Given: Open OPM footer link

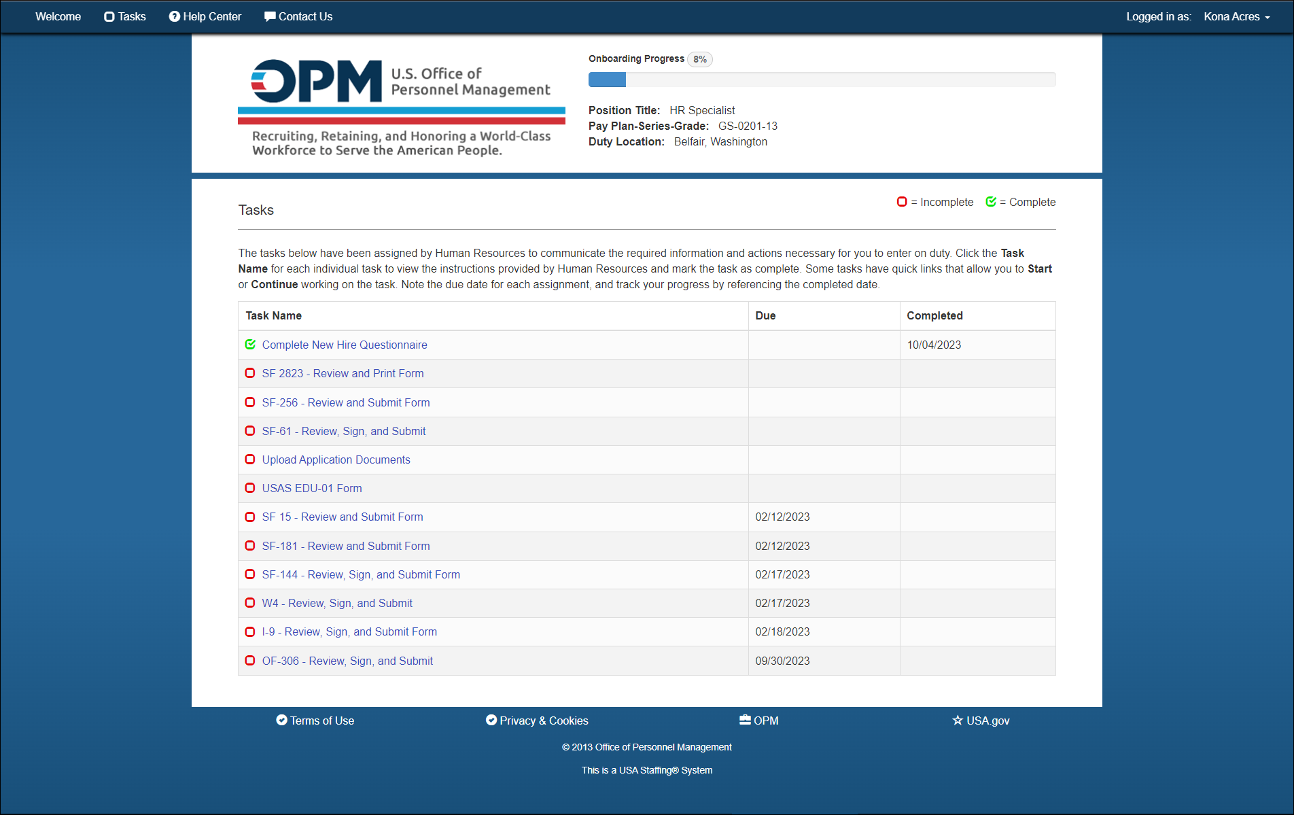Looking at the screenshot, I should (759, 721).
